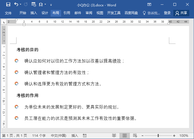
Task: Open the Undo history dropdown arrow
Action: click(x=21, y=4)
